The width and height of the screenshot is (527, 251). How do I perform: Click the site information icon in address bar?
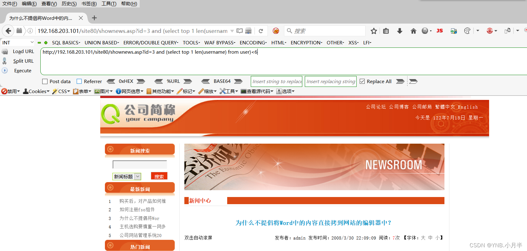pyautogui.click(x=30, y=31)
